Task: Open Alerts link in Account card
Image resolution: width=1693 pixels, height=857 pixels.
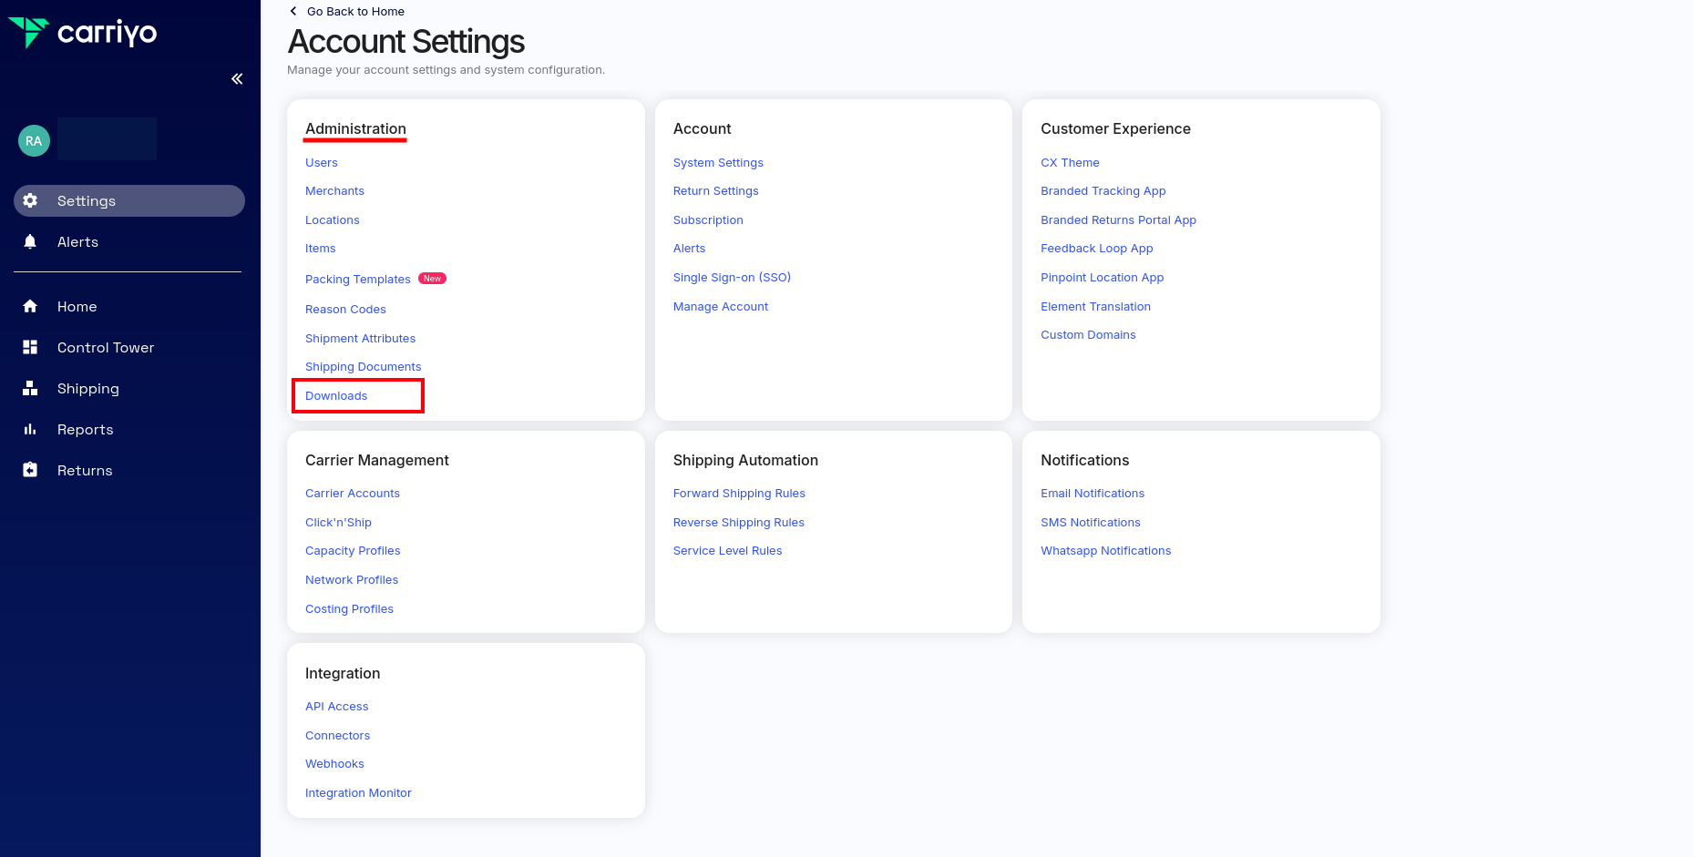Action: 689,248
